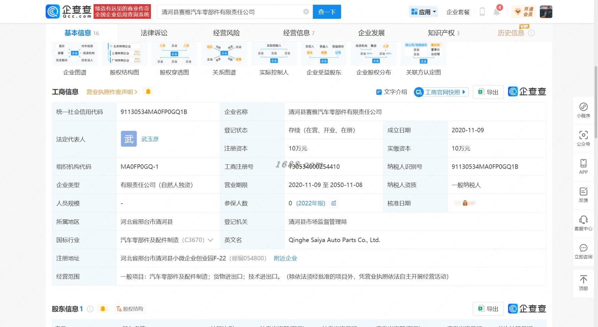Open 营业执照作废声明 link
Screen dimensions: 598x327
(112, 92)
